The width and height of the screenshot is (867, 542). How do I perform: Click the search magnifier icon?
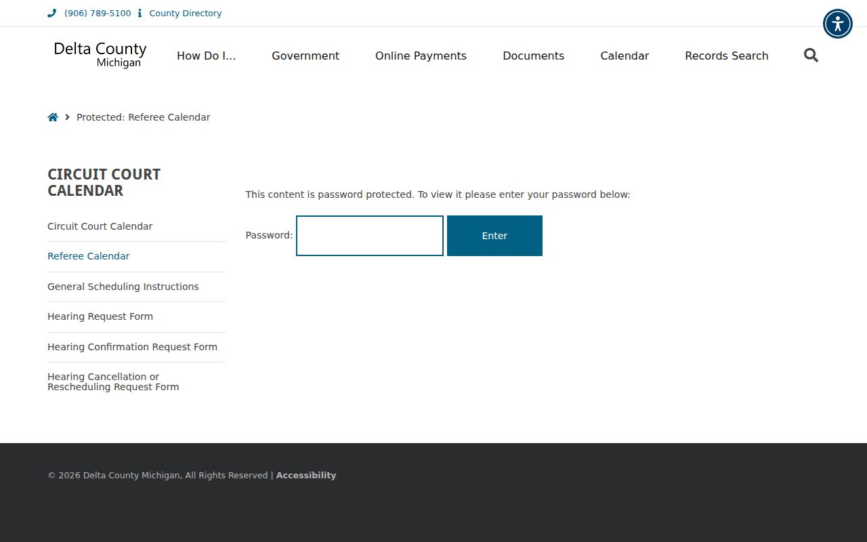pos(811,56)
